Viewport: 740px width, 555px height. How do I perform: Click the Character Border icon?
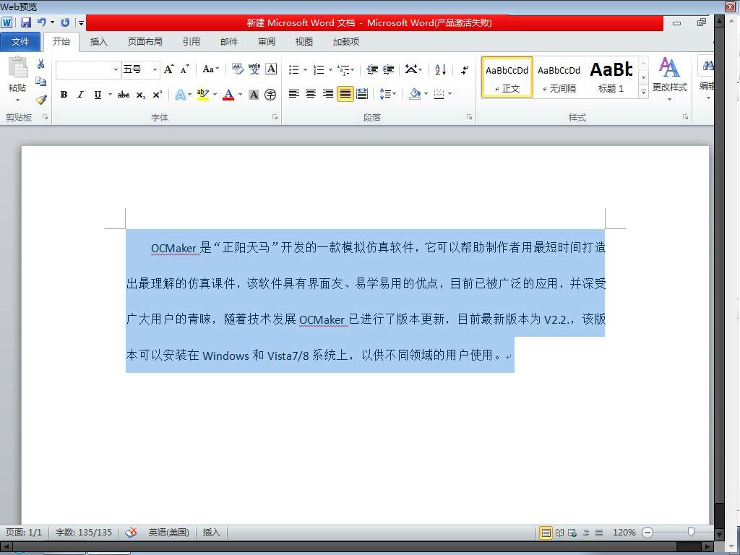pyautogui.click(x=271, y=69)
